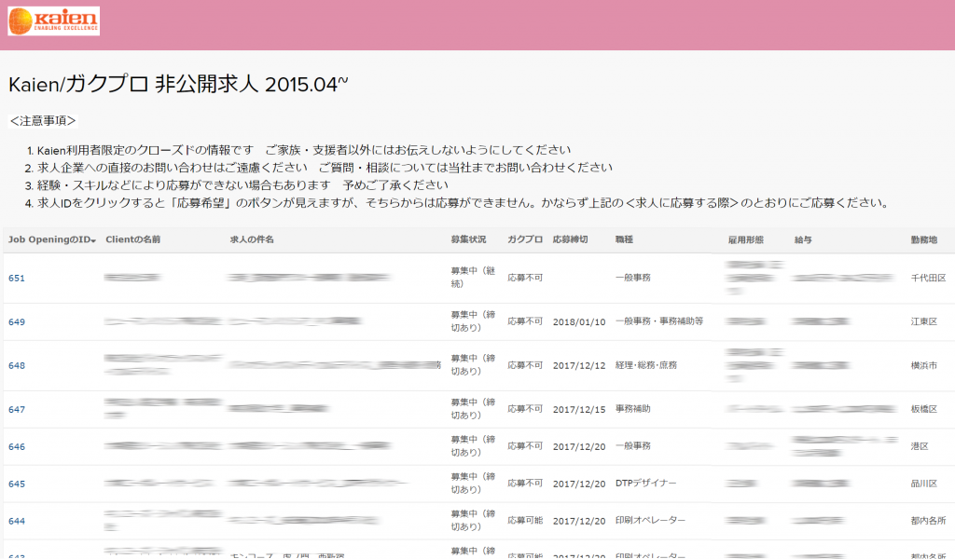The image size is (955, 559).
Task: Click deadline 2017/12/20 in row 645
Action: 579,484
